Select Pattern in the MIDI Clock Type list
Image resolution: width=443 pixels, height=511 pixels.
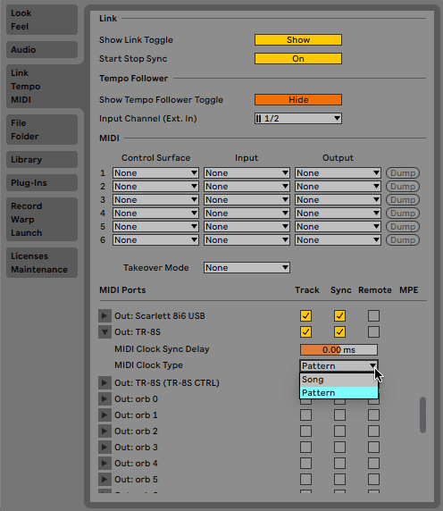[339, 393]
